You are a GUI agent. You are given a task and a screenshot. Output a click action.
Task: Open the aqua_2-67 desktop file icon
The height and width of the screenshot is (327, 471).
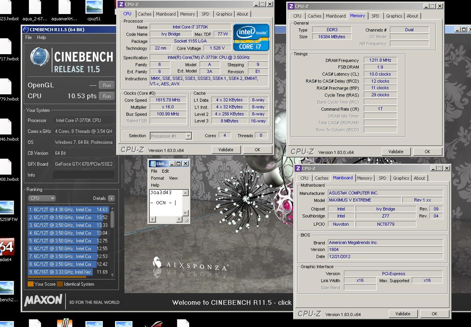pos(34,8)
